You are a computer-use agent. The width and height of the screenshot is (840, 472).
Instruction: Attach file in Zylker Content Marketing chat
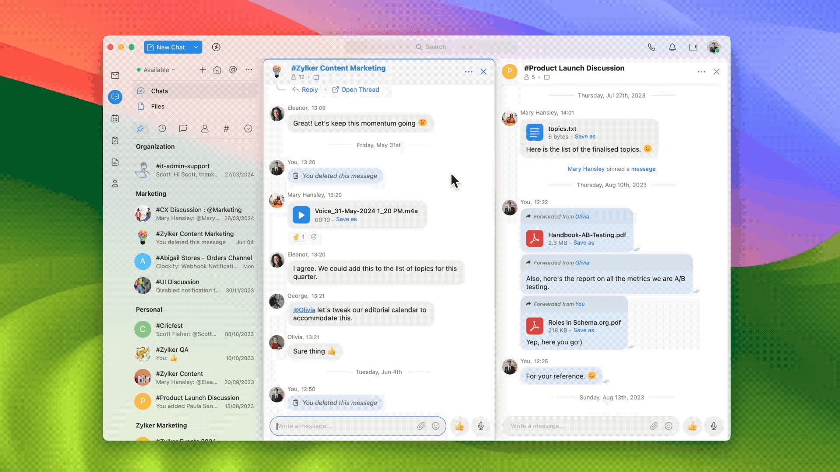(x=421, y=426)
